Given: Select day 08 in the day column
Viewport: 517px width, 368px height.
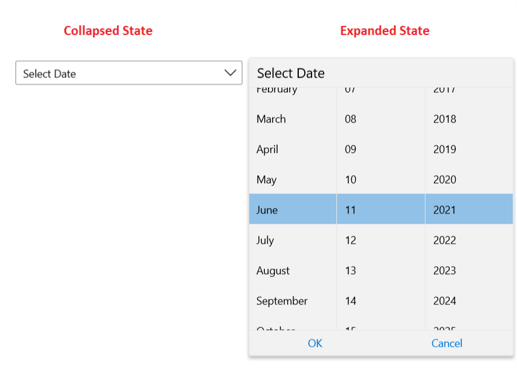Looking at the screenshot, I should tap(380, 119).
